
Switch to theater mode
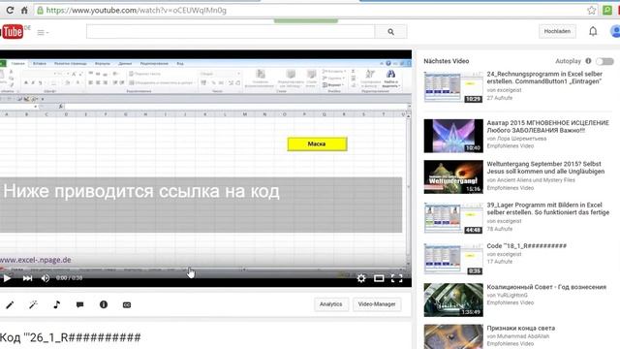(x=379, y=278)
